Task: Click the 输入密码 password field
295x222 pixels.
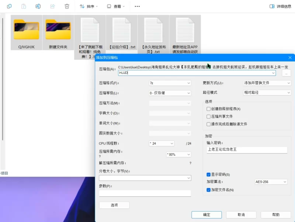Action: coord(246,150)
